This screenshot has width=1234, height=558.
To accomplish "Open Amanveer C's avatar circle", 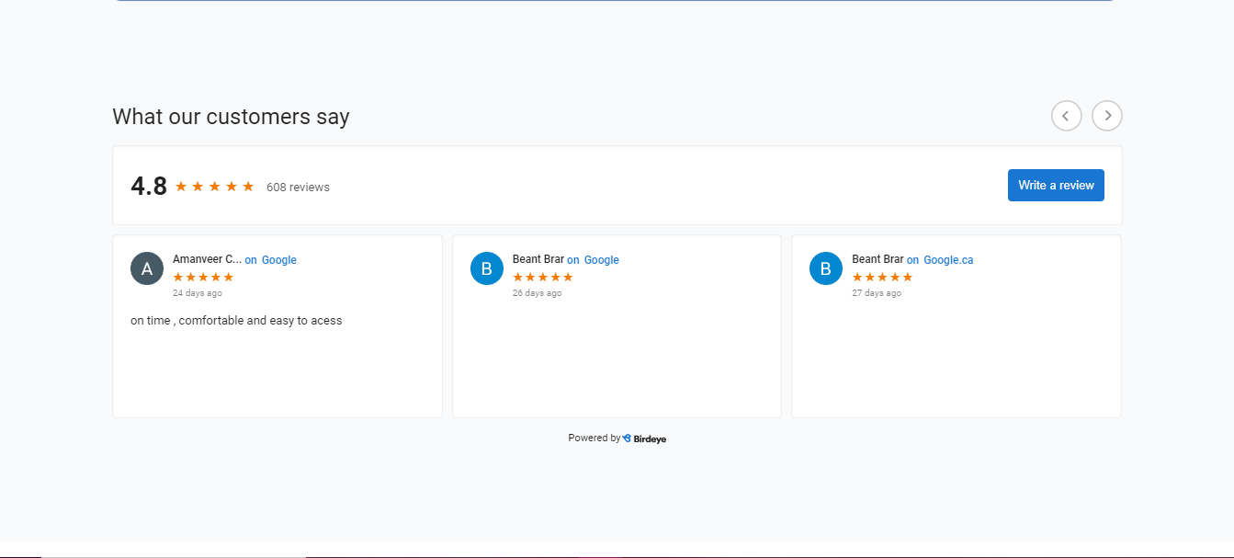I will click(147, 268).
